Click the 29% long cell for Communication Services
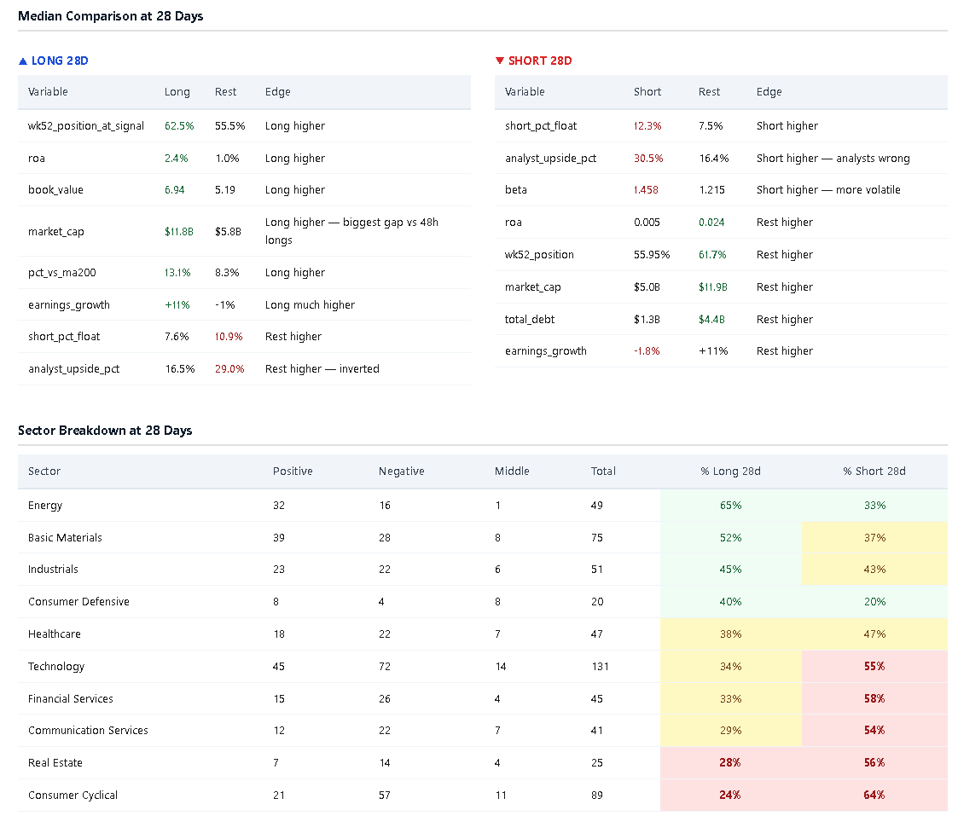958x839 pixels. (x=731, y=731)
